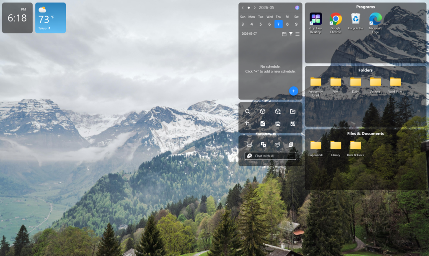Viewport: 429px width, 256px height.
Task: Open the translate icon in AI panel
Action: point(264,145)
